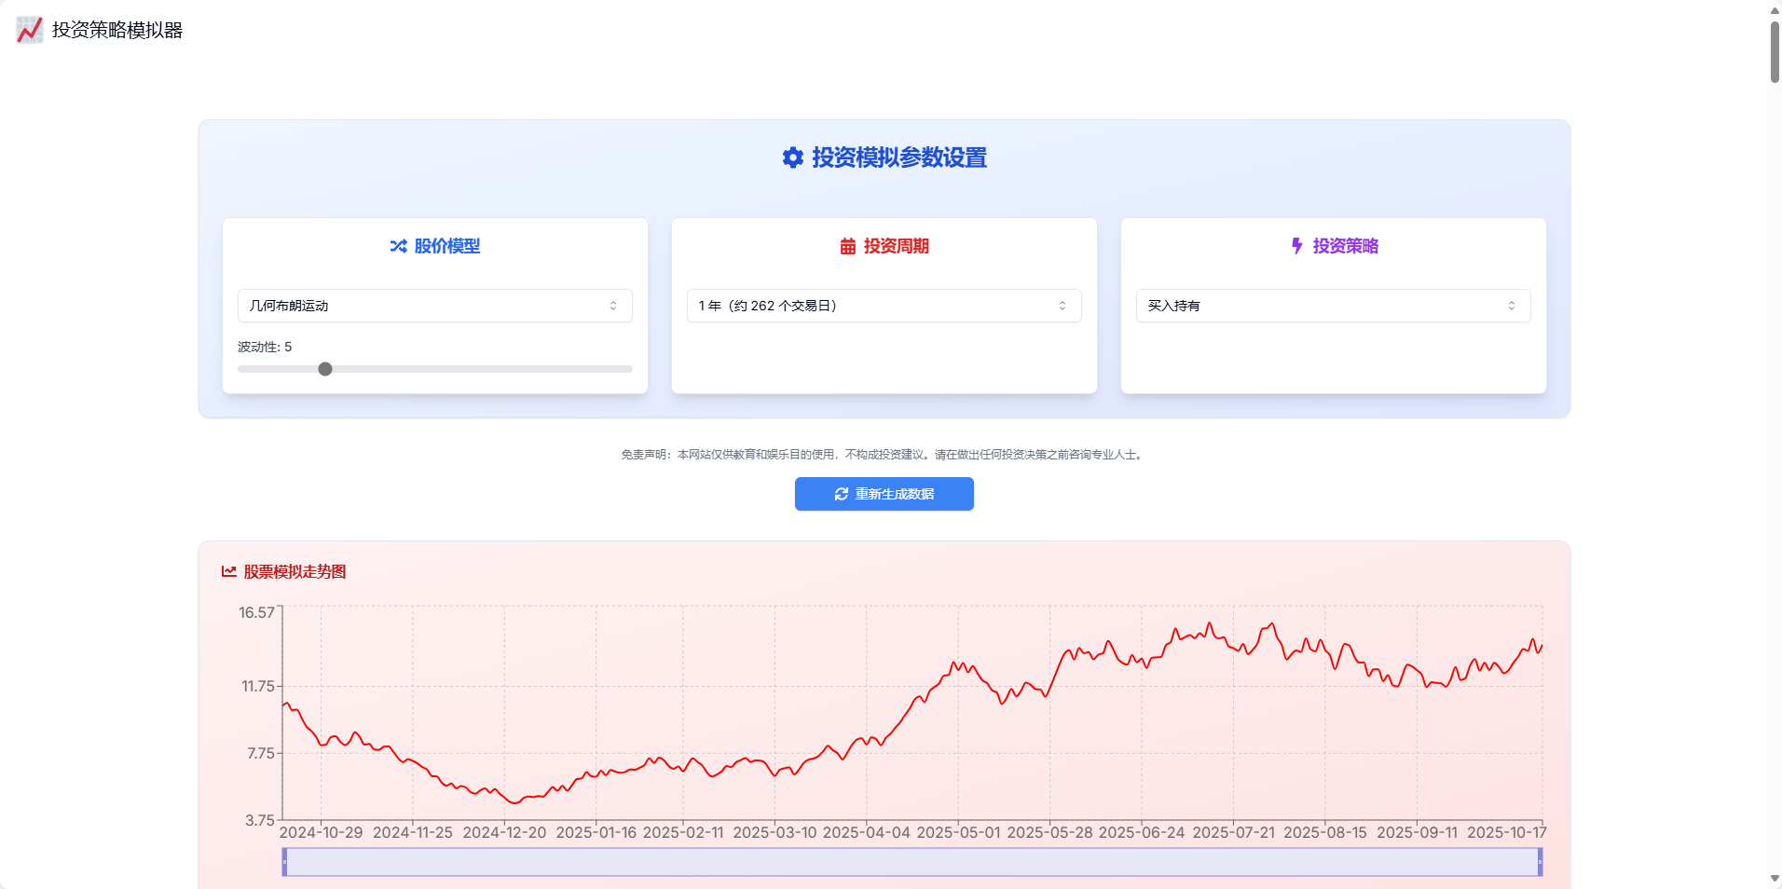Click the left handle of chart range brush

tap(284, 862)
